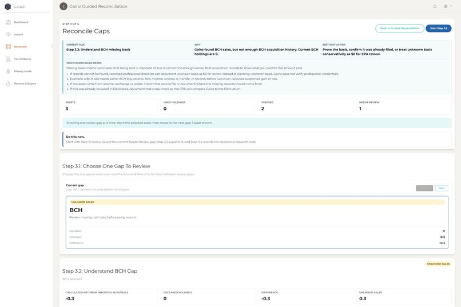Open the Reports & Export icon
The width and height of the screenshot is (461, 307).
pos(8,83)
